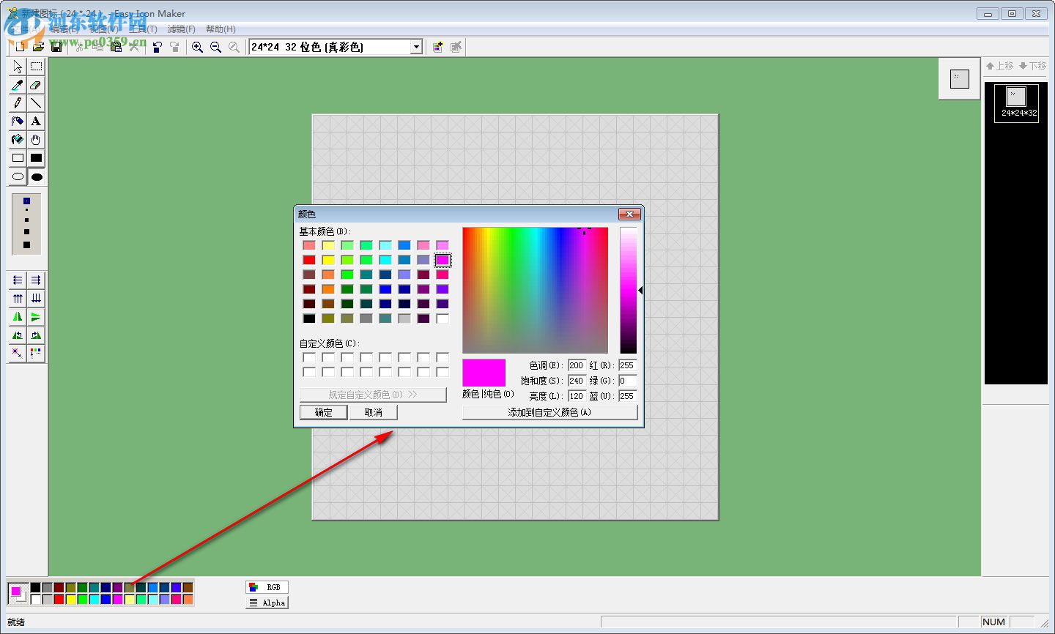Open the 滤镜 menu

[181, 29]
